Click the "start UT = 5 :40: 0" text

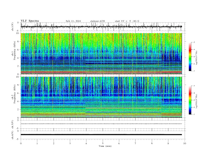[127, 21]
